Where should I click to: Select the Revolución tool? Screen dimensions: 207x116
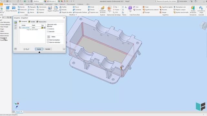point(14,9)
